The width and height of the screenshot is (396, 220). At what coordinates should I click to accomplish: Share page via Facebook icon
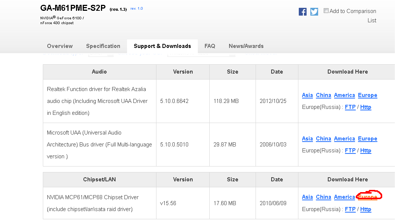tap(302, 12)
